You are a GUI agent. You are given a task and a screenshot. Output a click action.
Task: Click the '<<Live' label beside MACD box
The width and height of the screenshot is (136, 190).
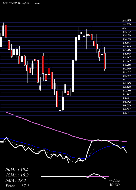115,181
